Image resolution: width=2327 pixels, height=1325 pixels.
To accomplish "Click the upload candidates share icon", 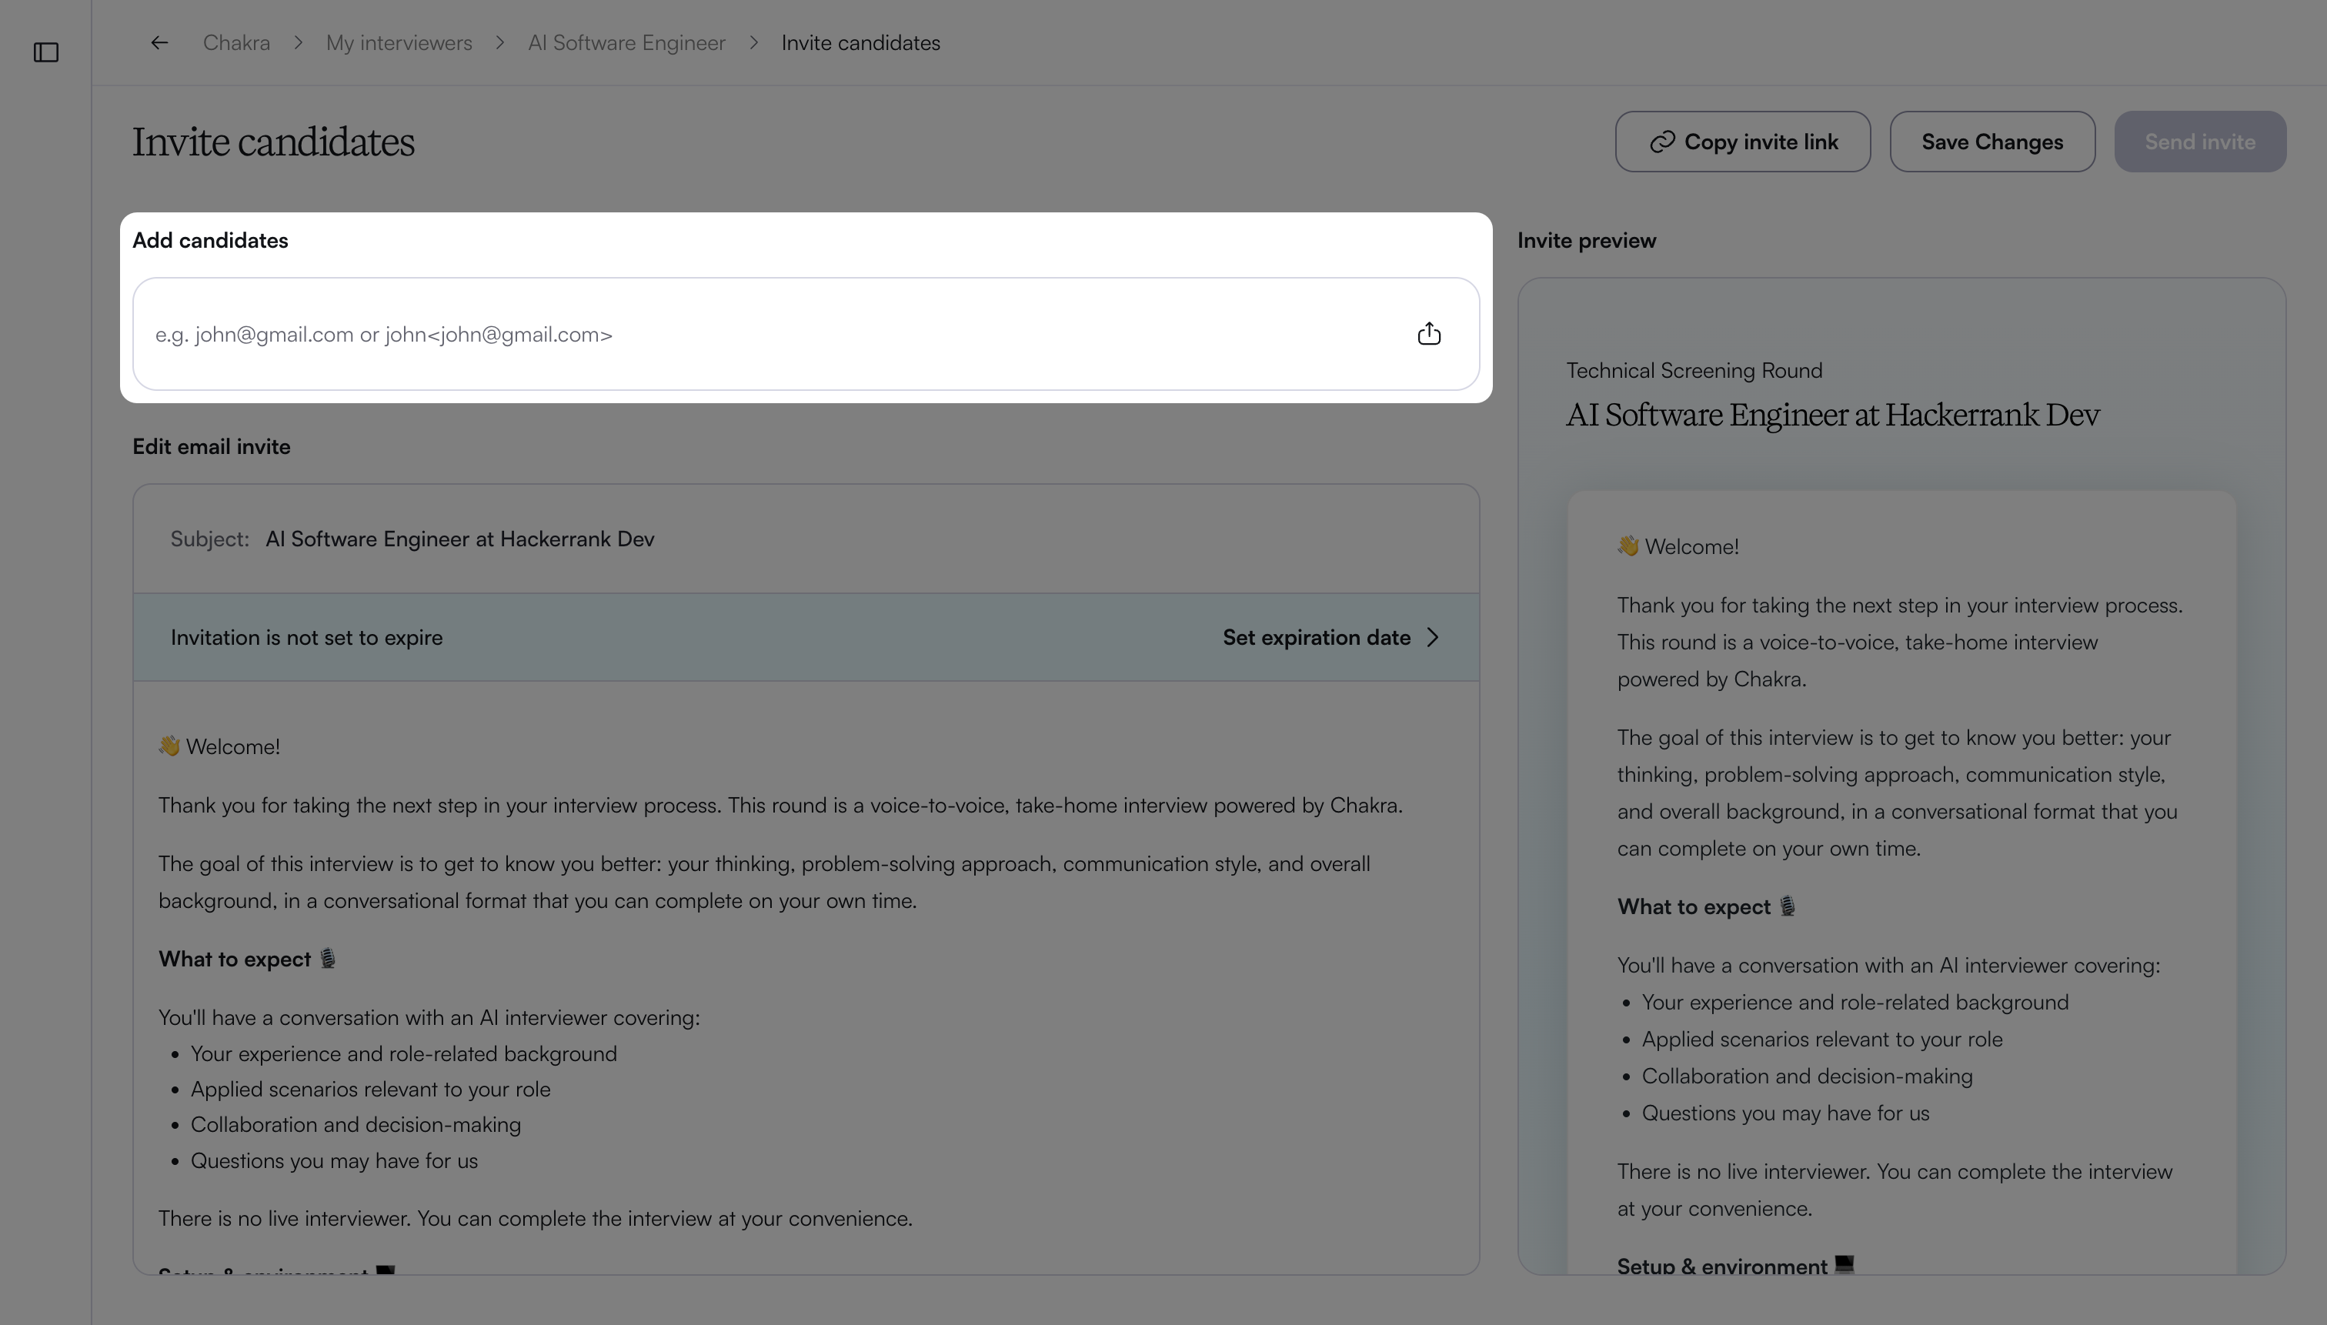I will 1429,334.
